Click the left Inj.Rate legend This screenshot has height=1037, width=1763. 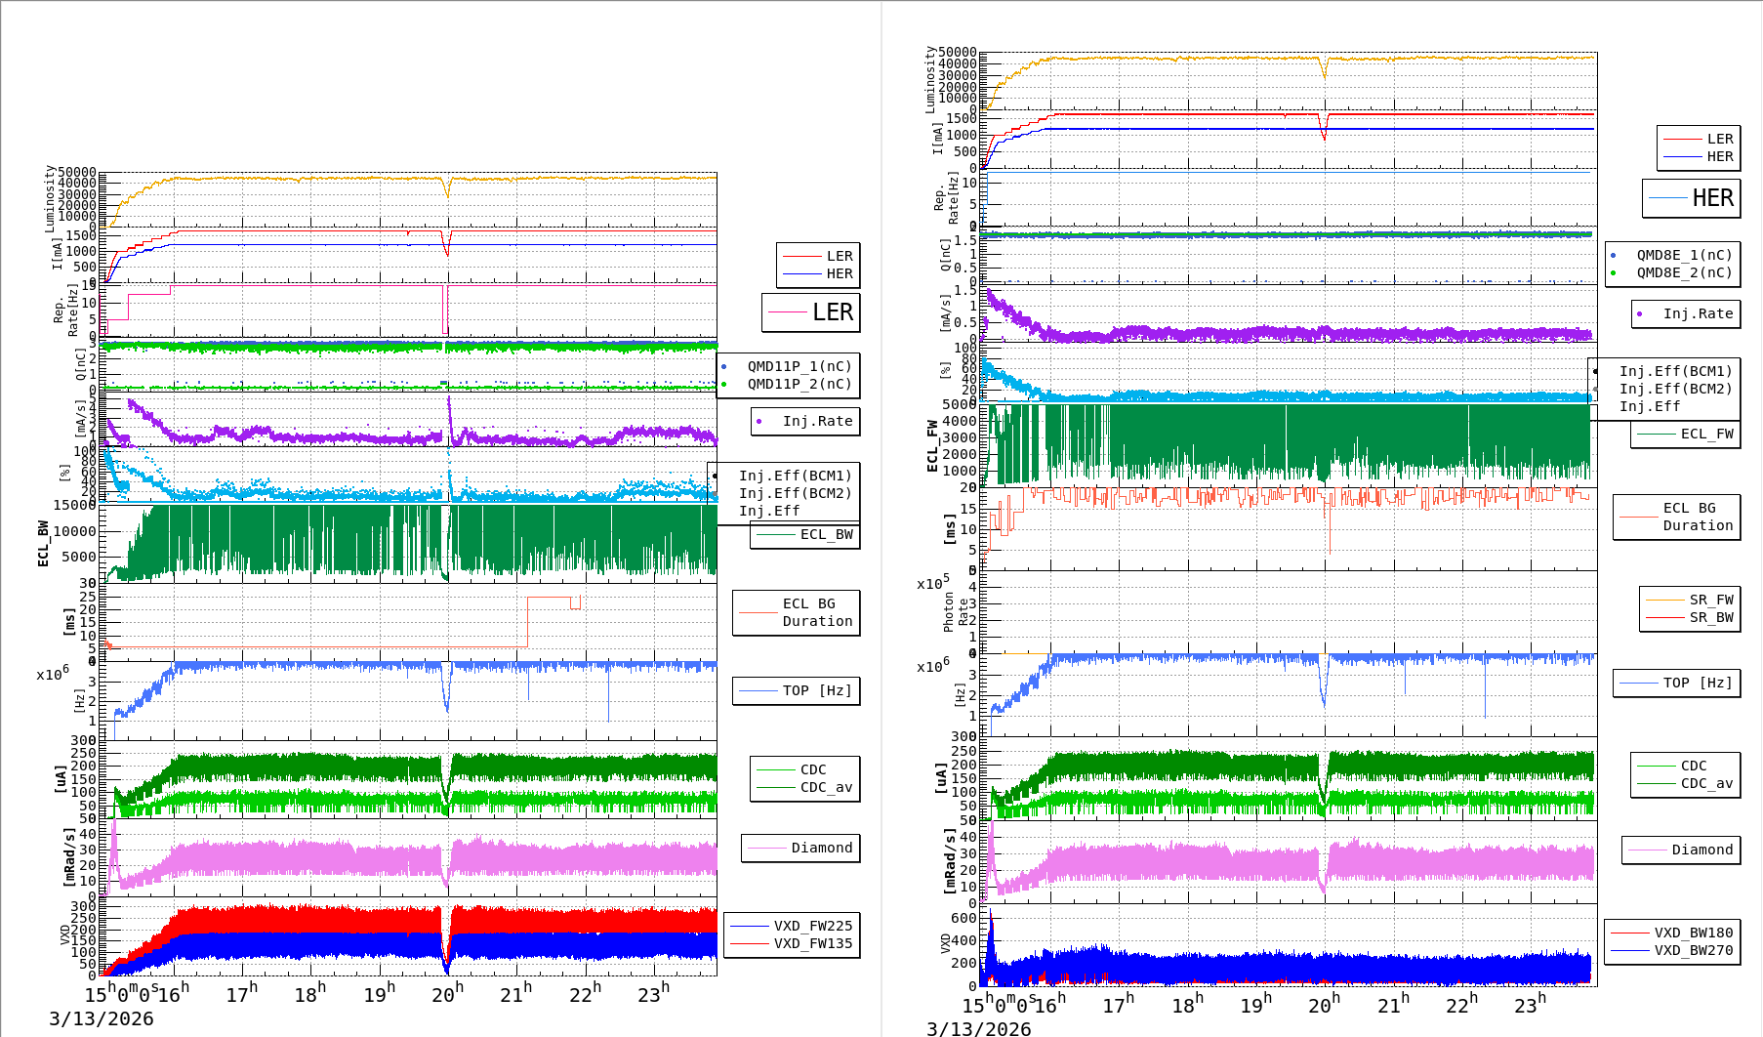[x=805, y=421]
